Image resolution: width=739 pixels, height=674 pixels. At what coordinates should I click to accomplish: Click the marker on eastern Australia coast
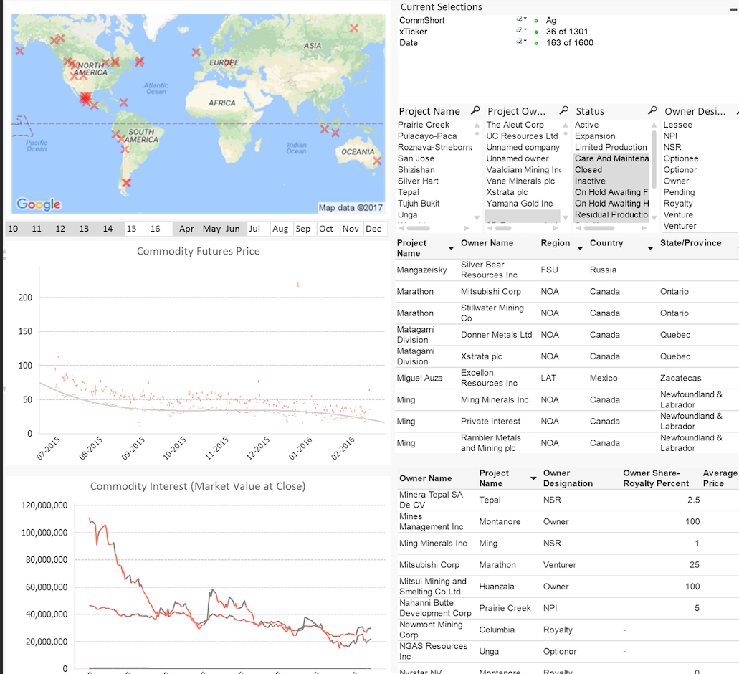[377, 161]
